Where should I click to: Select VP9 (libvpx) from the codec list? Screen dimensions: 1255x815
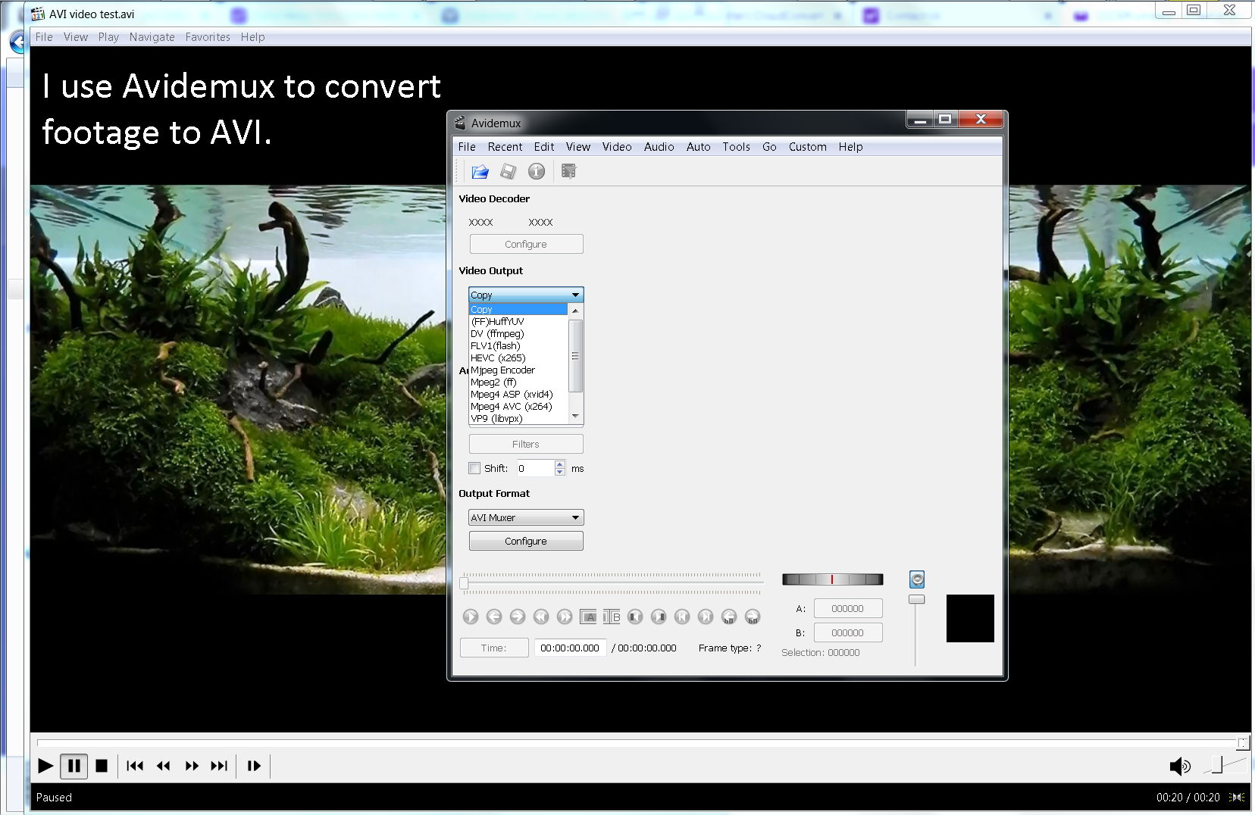point(518,418)
